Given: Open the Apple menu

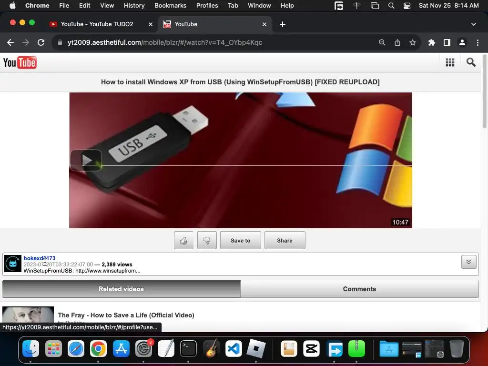Looking at the screenshot, I should point(12,5).
